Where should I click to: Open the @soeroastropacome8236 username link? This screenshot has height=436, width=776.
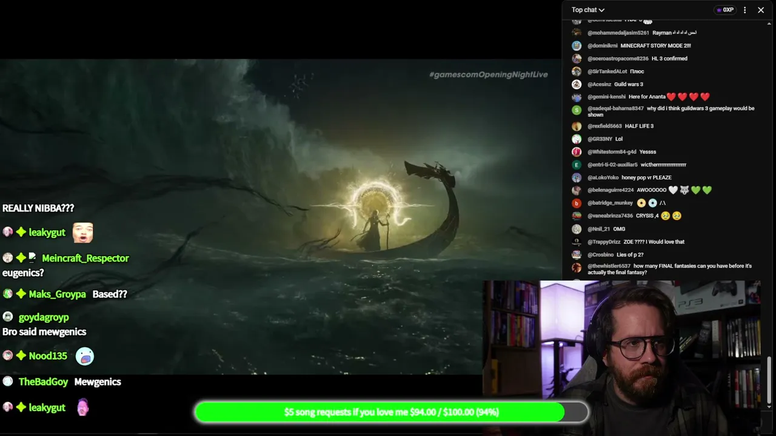tap(618, 59)
